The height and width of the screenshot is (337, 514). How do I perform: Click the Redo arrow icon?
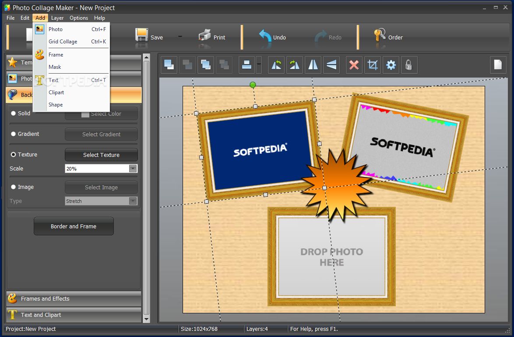coord(320,36)
